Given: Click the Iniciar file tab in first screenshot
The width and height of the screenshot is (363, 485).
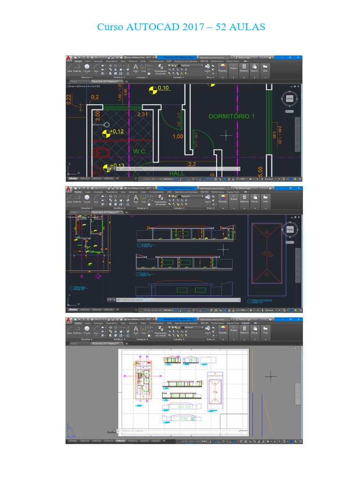Looking at the screenshot, I should 74,81.
